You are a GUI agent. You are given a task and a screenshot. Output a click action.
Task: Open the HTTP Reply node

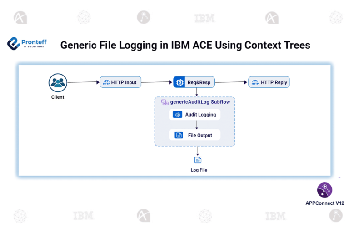(269, 82)
